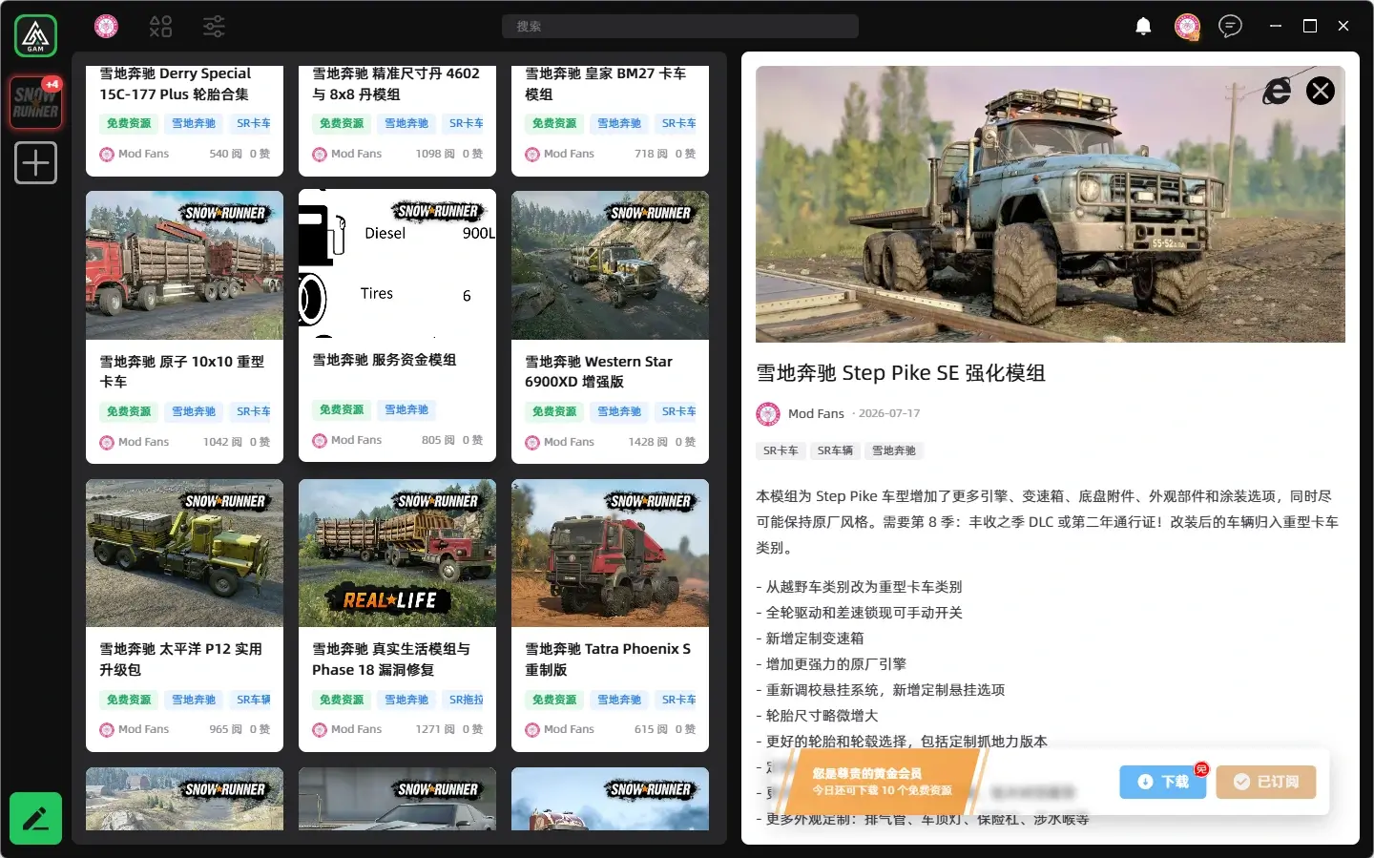Open title 雪地奔驰 精准尺寸丹 4602 与 8x8 丹模组
1374x858 pixels.
coord(395,84)
